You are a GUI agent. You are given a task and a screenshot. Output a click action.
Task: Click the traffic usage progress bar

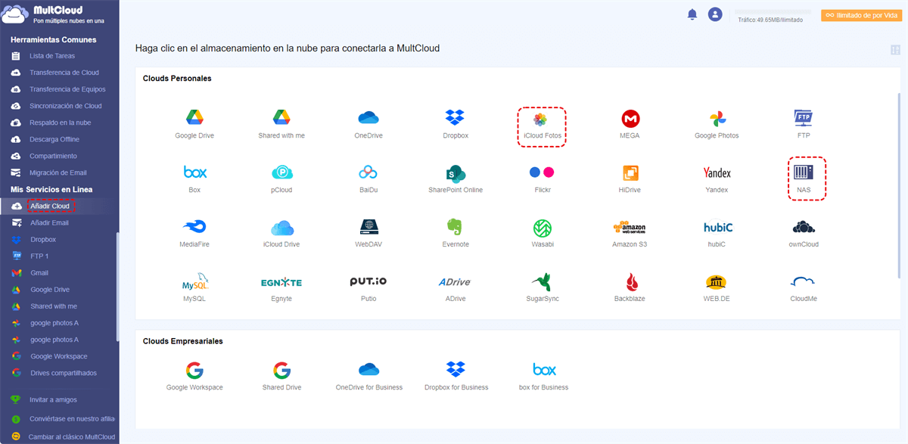tap(773, 12)
